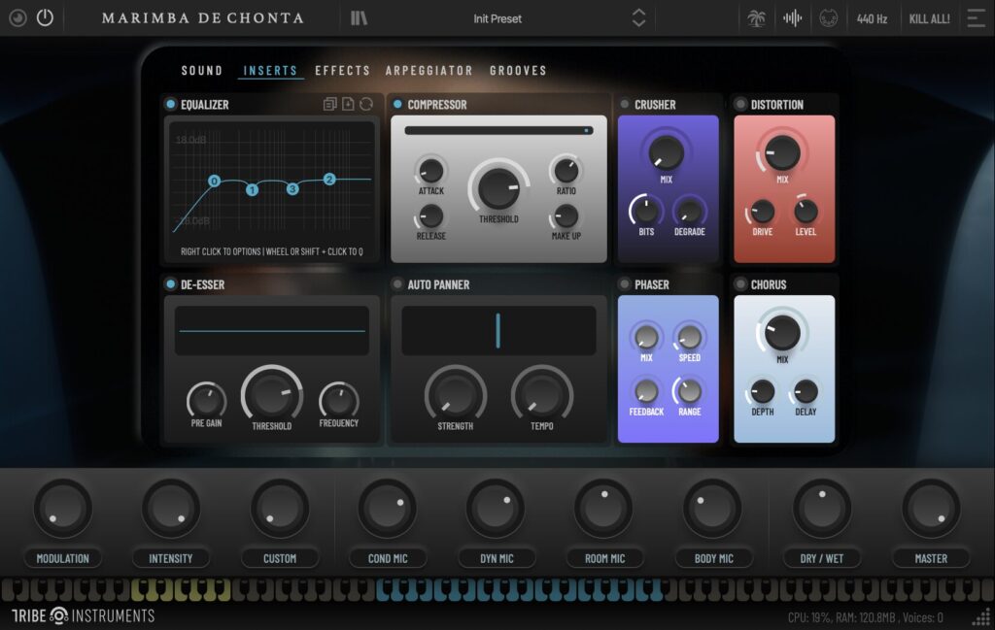Click the waveform icon in the top bar
Viewport: 995px width, 630px height.
792,18
